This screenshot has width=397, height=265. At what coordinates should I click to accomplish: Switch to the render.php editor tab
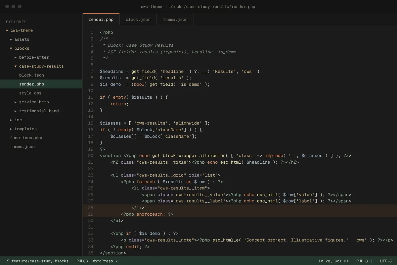(x=101, y=20)
